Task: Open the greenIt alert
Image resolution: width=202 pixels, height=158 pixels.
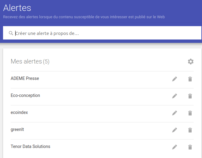Action: point(17,129)
